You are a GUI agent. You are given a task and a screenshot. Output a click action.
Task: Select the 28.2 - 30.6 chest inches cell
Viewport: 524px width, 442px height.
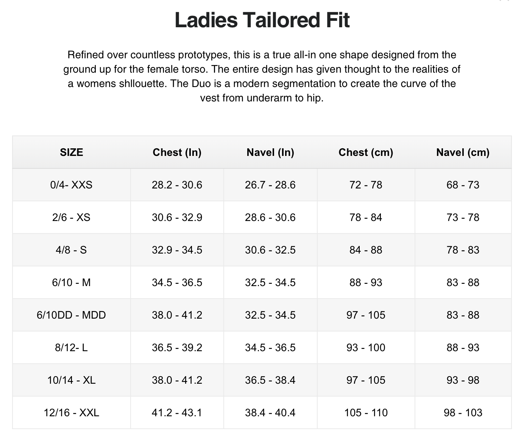pos(177,185)
